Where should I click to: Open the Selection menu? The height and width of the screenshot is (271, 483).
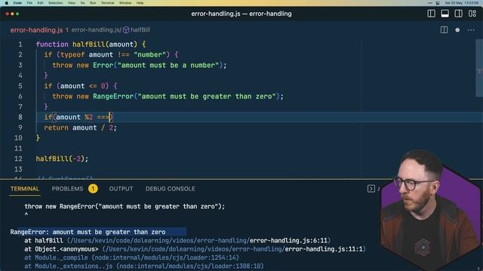tap(55, 3)
